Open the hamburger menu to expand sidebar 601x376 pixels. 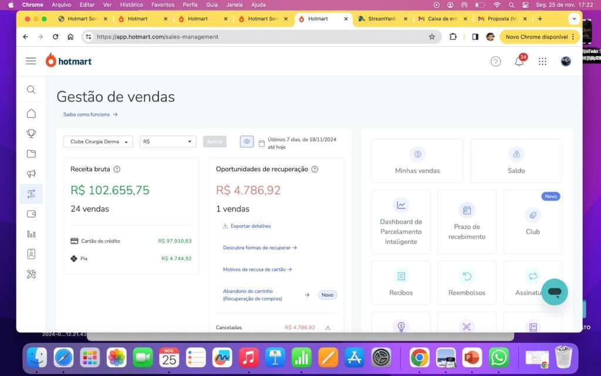(x=31, y=61)
